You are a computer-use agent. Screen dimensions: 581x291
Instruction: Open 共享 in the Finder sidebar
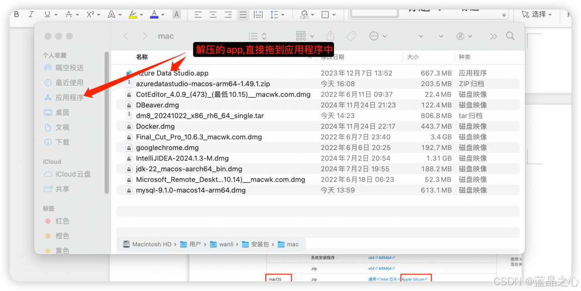(x=57, y=189)
